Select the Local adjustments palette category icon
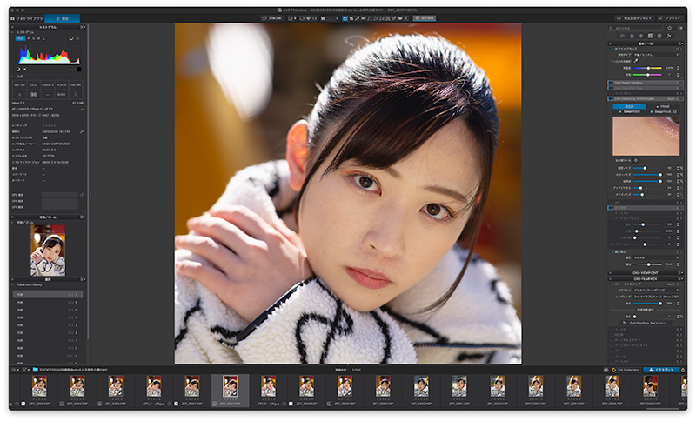Viewport: 696px width, 421px height. (659, 36)
